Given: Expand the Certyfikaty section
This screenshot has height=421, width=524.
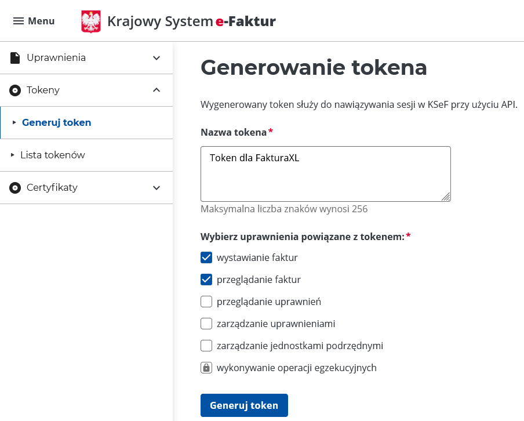Looking at the screenshot, I should (x=155, y=187).
